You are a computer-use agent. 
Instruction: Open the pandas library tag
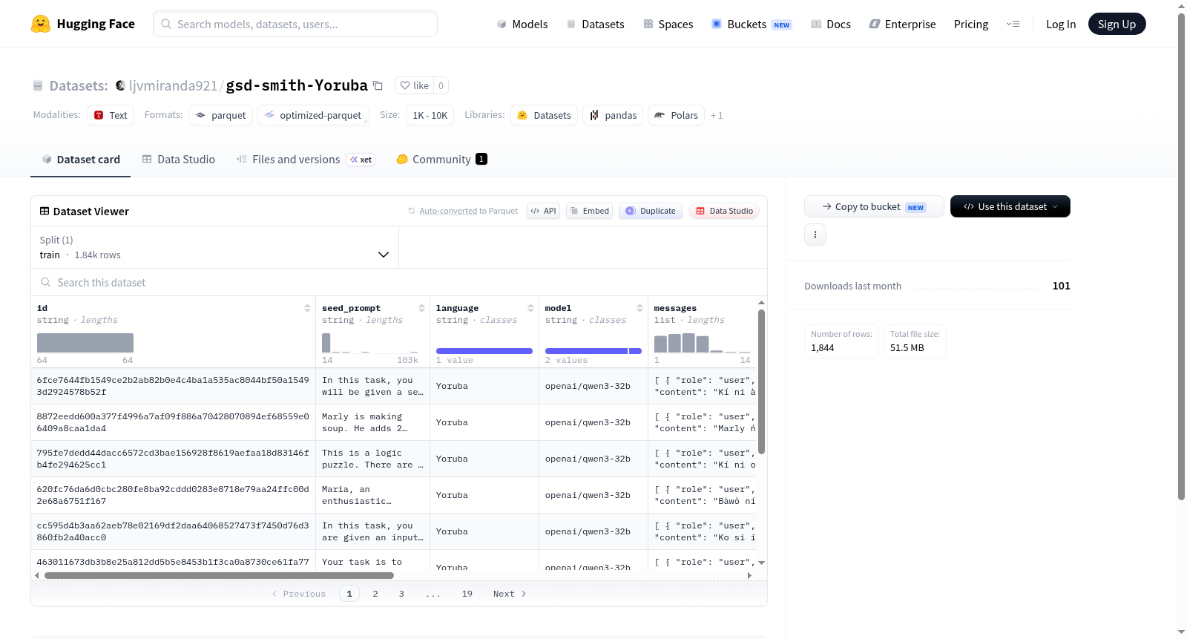click(x=613, y=115)
